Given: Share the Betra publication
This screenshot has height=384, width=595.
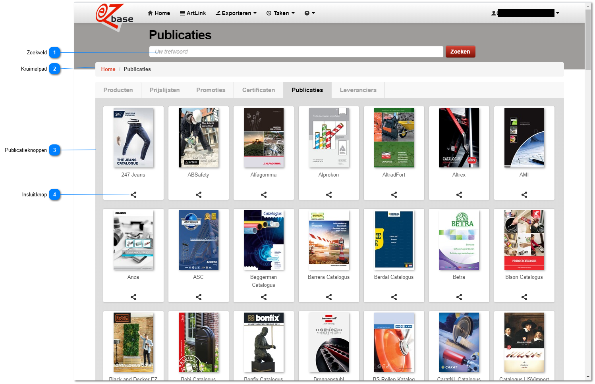Looking at the screenshot, I should click(x=459, y=297).
